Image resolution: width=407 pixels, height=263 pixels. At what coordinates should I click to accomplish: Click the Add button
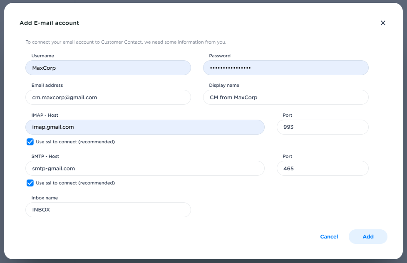(368, 236)
